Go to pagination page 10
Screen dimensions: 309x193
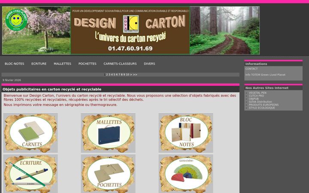(x=127, y=75)
